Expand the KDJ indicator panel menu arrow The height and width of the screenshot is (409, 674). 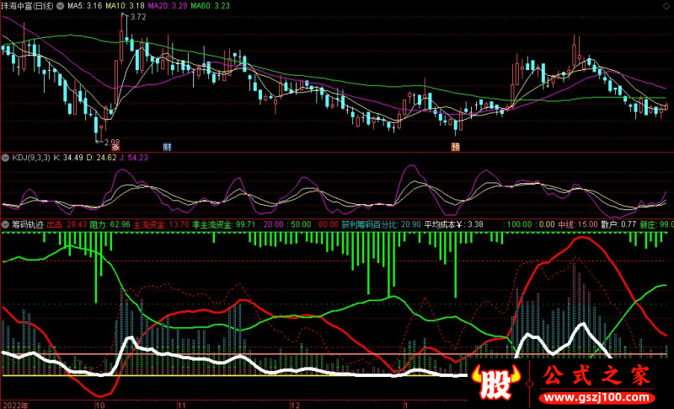tap(5, 158)
